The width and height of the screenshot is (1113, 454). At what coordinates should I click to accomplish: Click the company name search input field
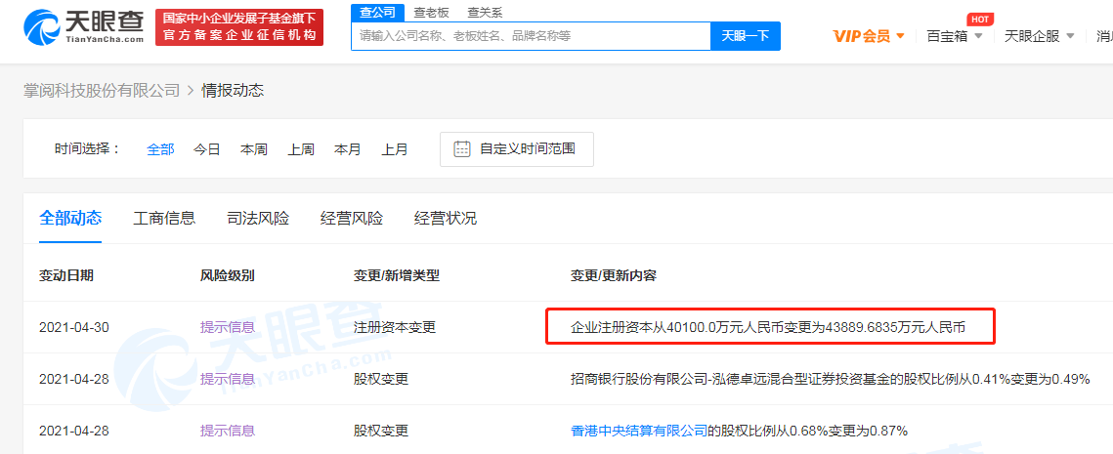pos(530,36)
